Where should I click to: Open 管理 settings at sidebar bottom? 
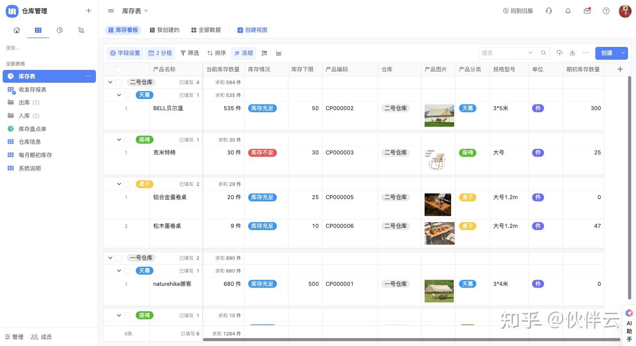[14, 337]
